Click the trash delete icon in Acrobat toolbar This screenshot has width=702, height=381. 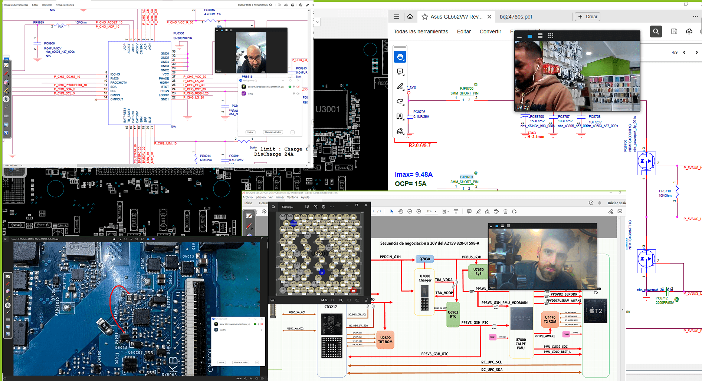(505, 212)
